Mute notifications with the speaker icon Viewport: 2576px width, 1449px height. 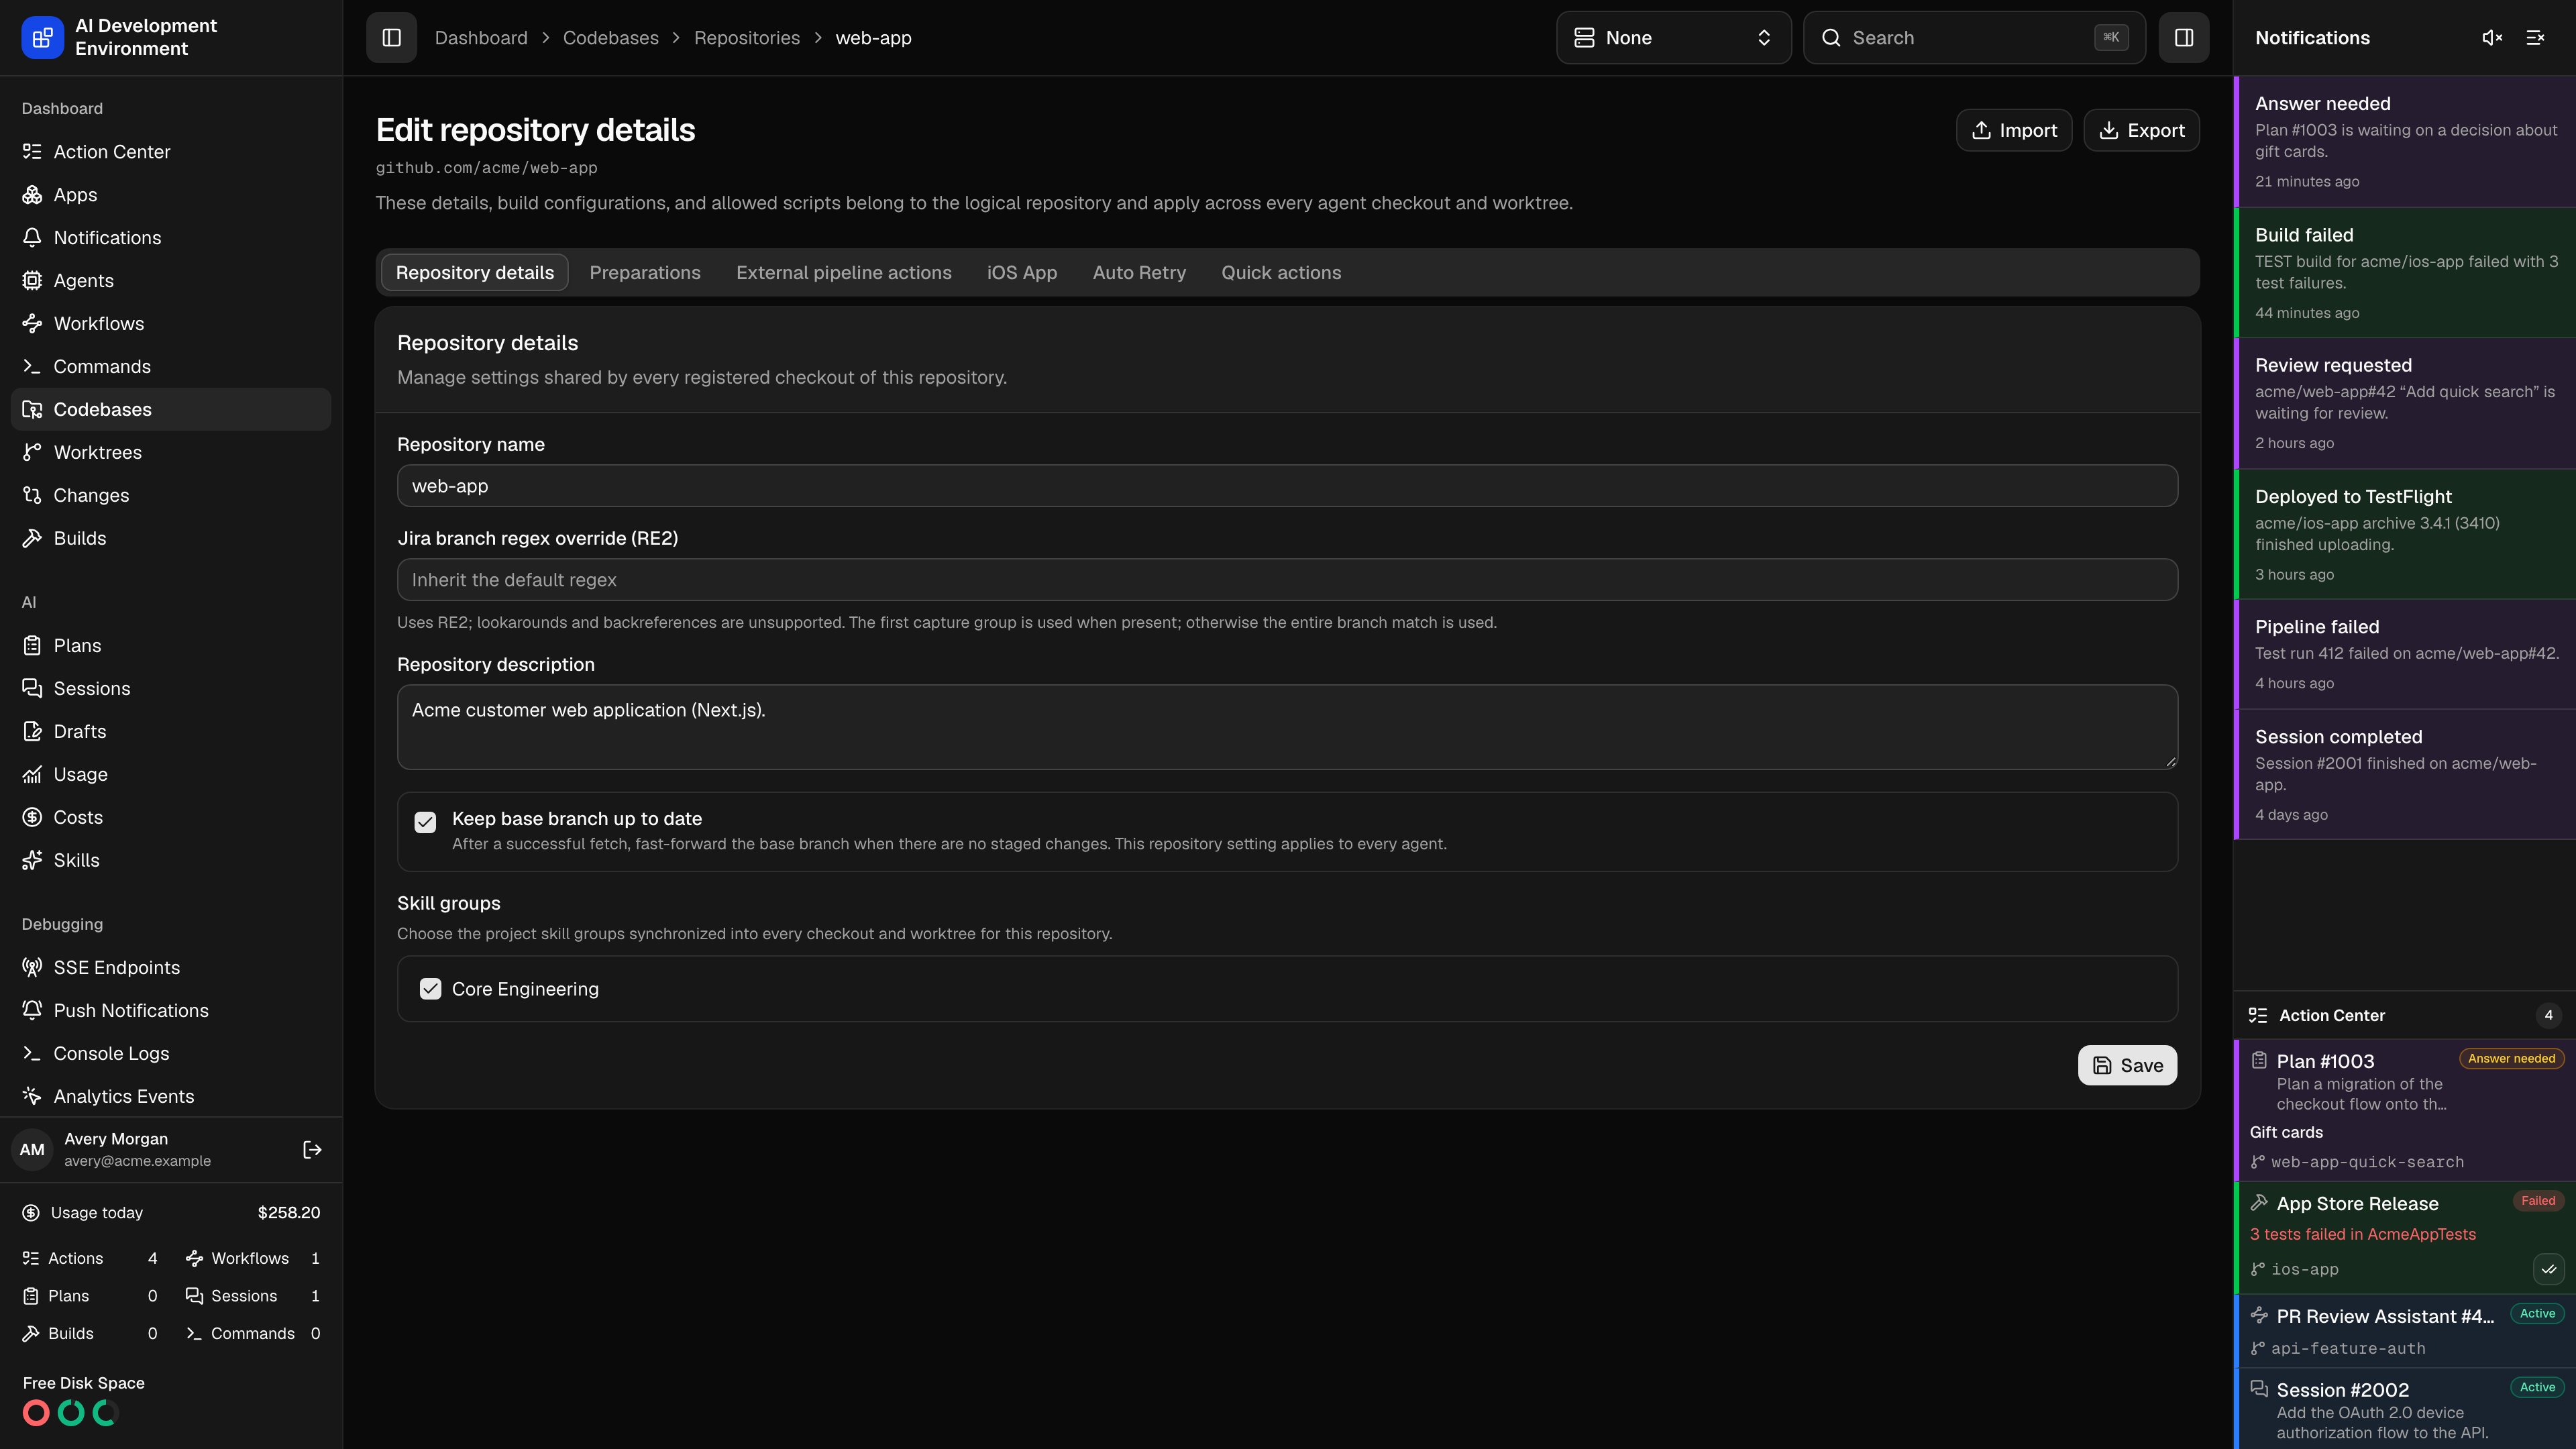coord(2492,38)
